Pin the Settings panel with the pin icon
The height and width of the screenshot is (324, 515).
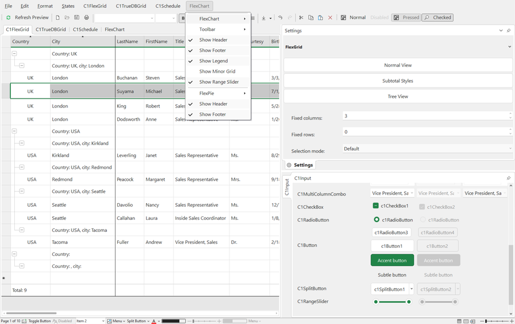[509, 30]
